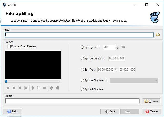Click the folder icon beside Input field
164x117 pixels.
click(158, 35)
